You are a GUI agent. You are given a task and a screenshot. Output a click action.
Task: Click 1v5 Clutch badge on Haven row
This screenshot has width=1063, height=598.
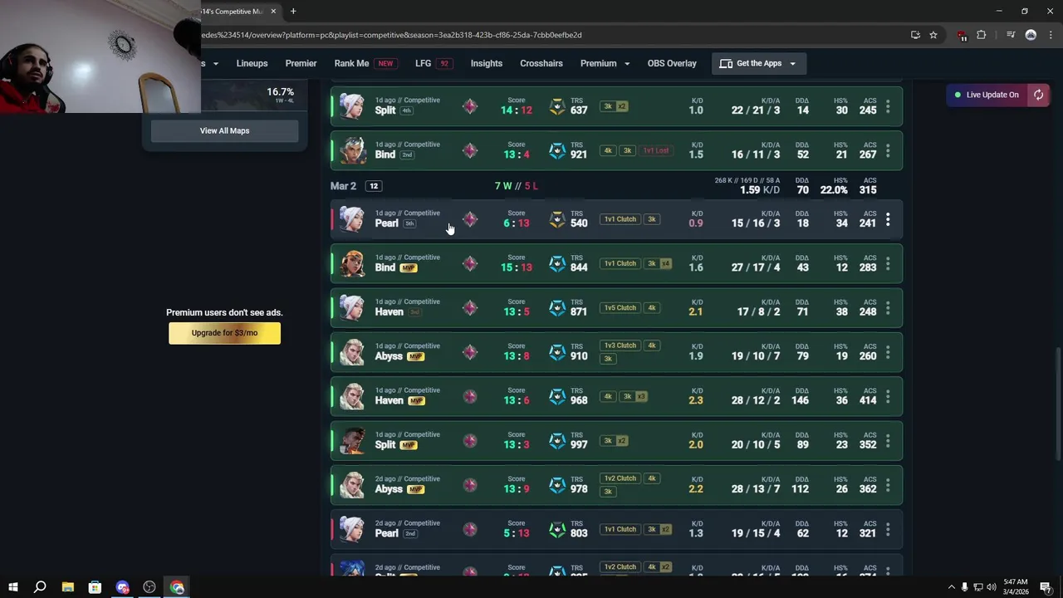click(620, 308)
